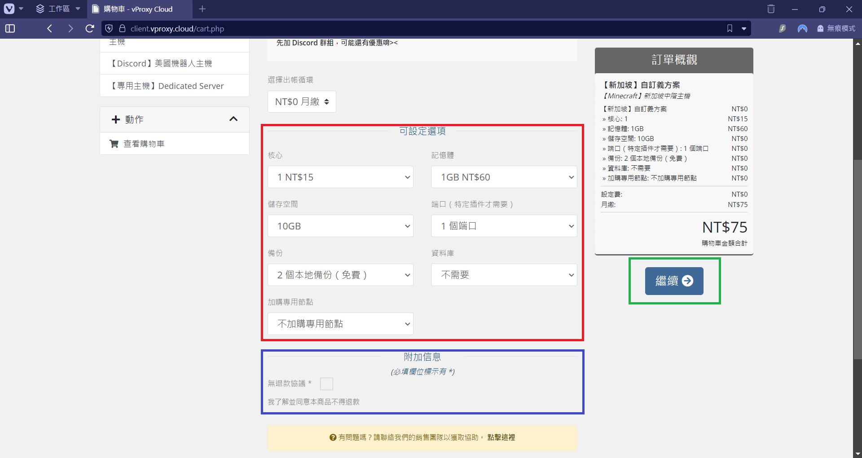Click the Vivaldi menu logo icon
Screen dimensions: 862x458
[9, 9]
